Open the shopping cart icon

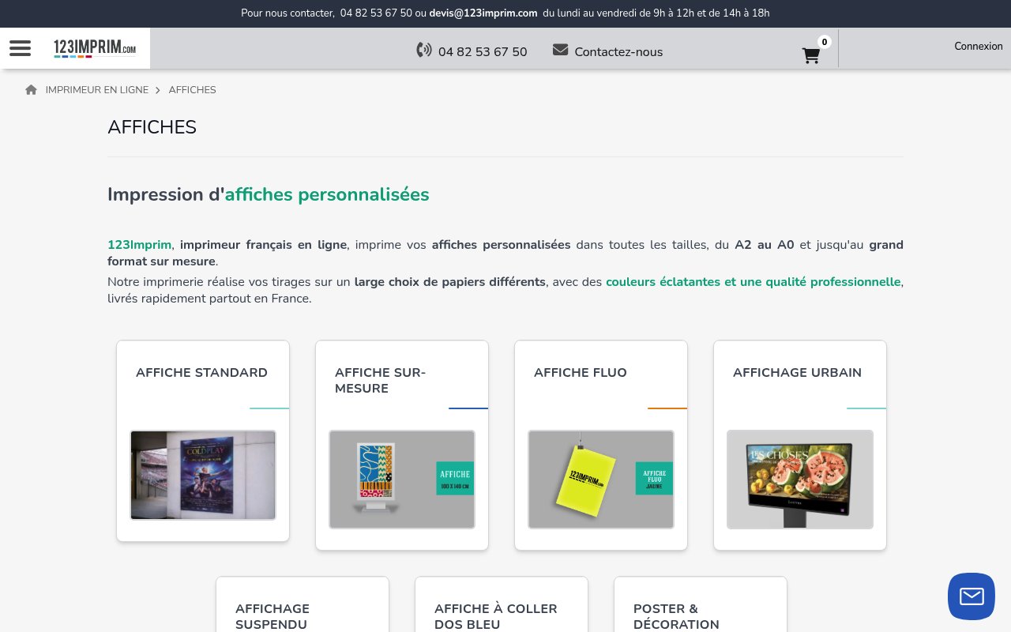coord(810,55)
